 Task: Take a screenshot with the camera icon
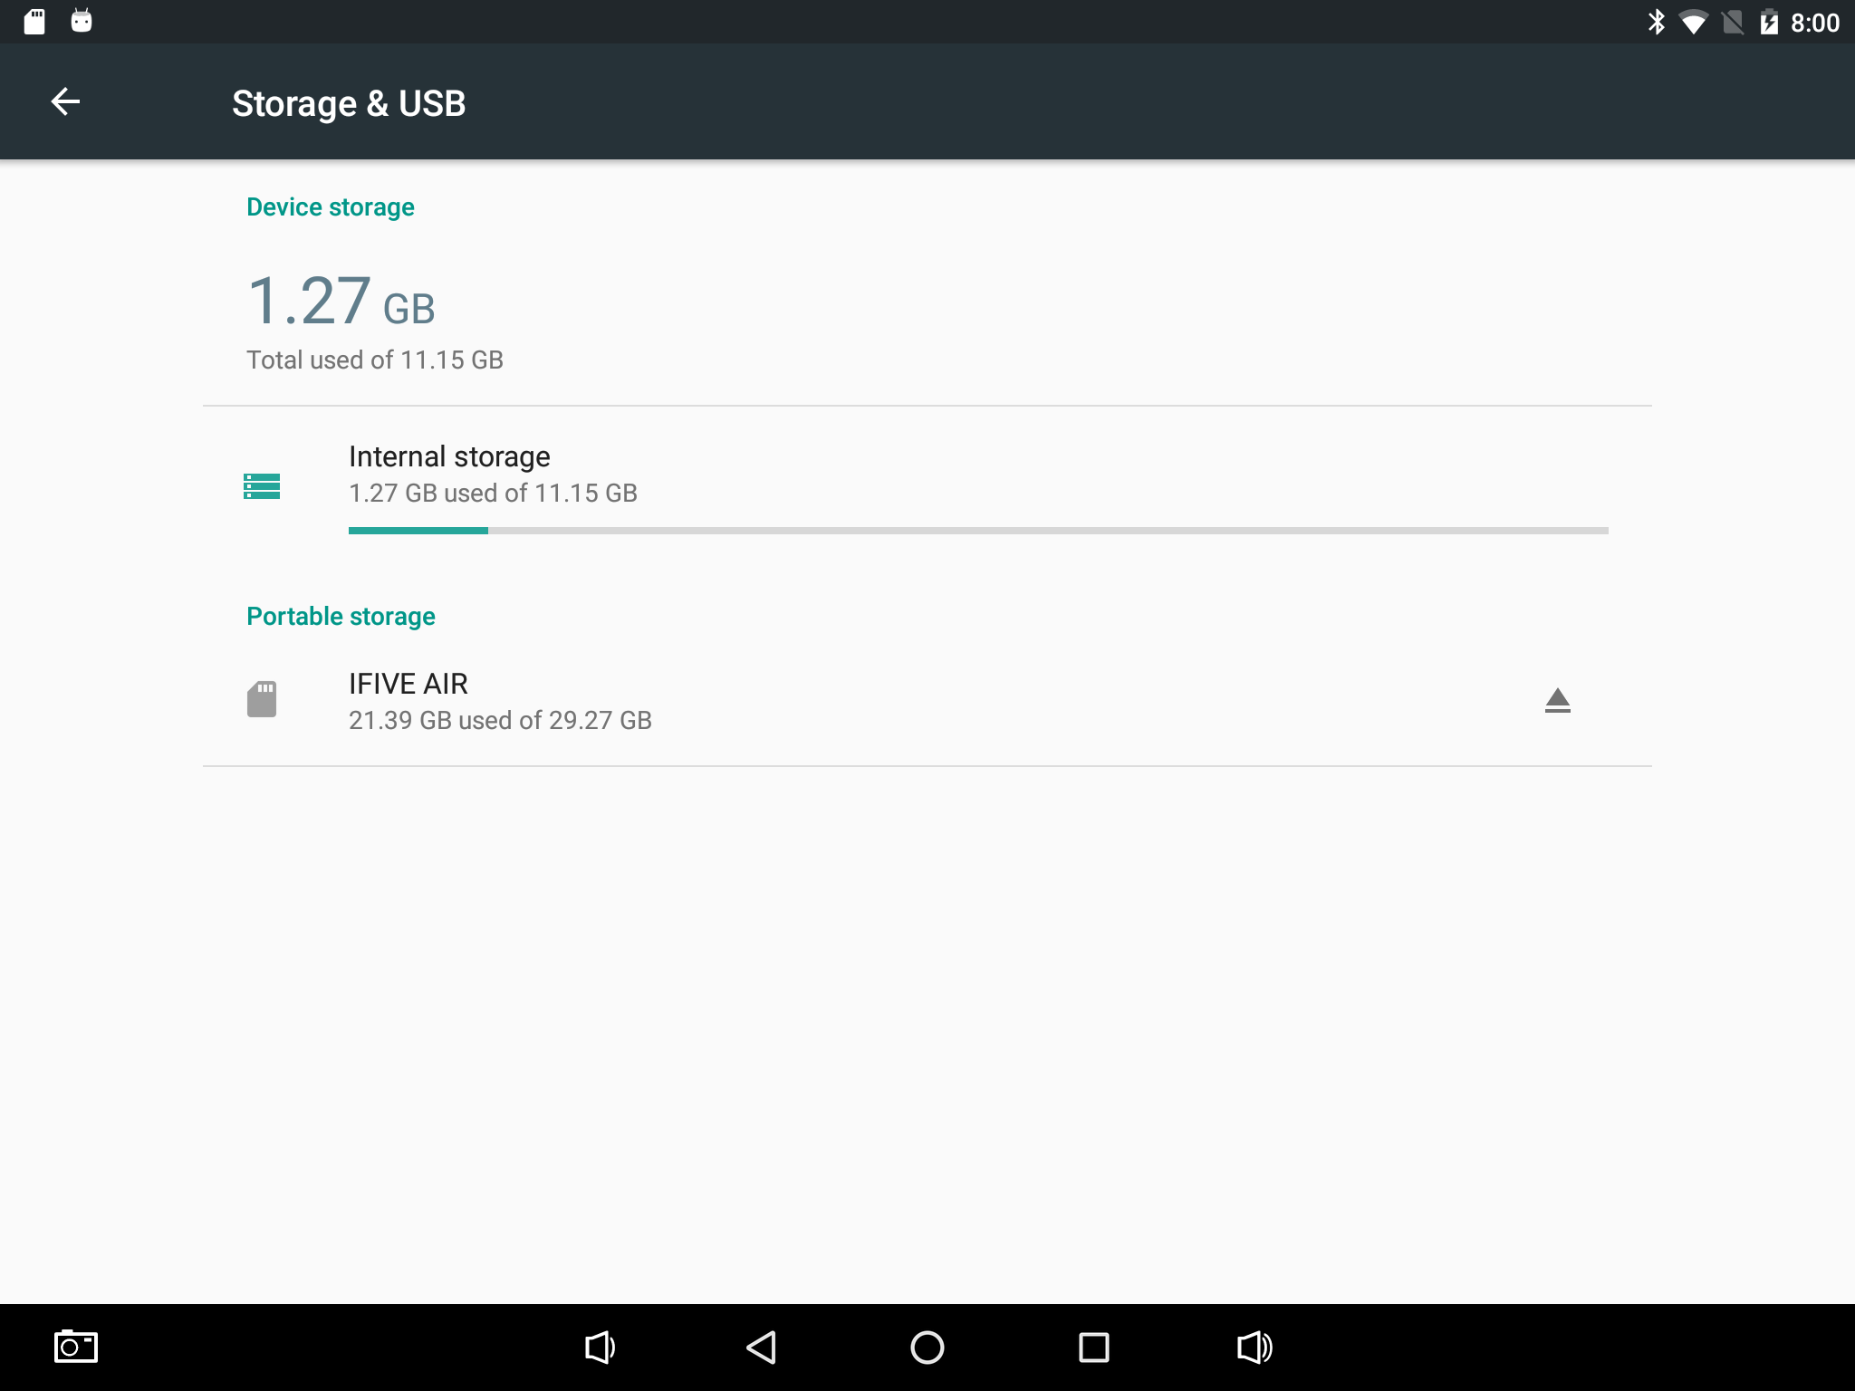(x=76, y=1347)
